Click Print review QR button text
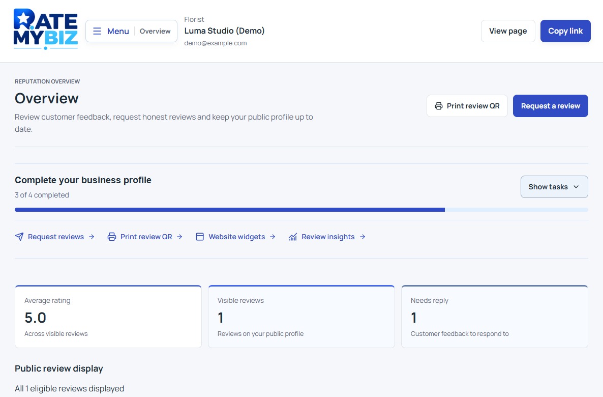Screen dimensions: 603x397 pos(473,106)
